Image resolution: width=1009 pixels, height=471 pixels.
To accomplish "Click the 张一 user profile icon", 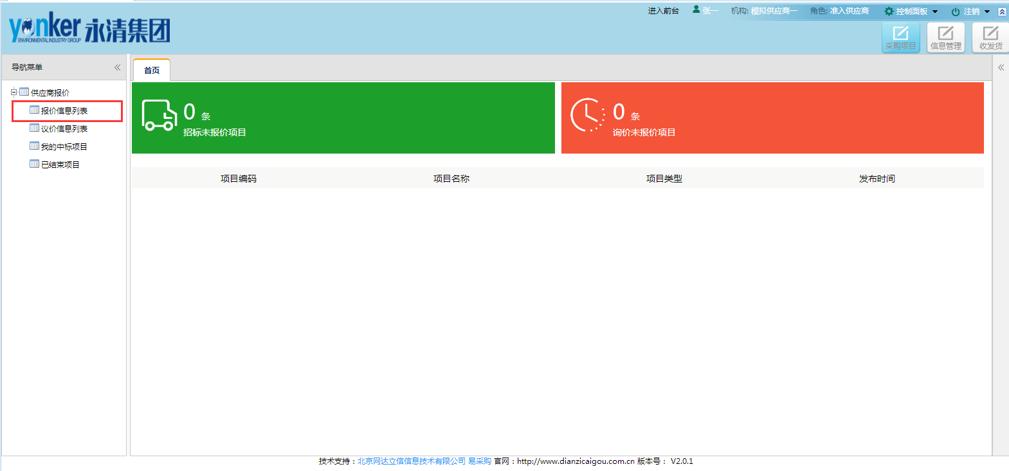I will (696, 10).
